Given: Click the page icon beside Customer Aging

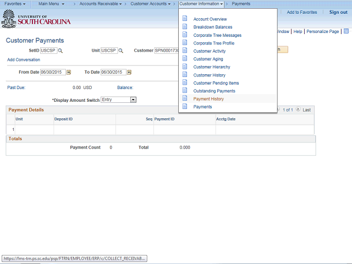Looking at the screenshot, I should pos(185,59).
